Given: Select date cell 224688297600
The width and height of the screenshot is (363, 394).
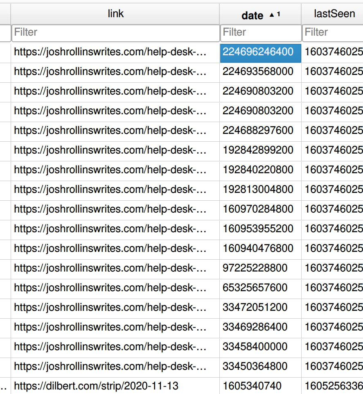Looking at the screenshot, I should coord(261,131).
